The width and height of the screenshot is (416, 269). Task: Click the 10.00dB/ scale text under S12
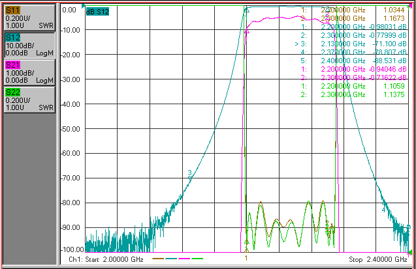[20, 46]
